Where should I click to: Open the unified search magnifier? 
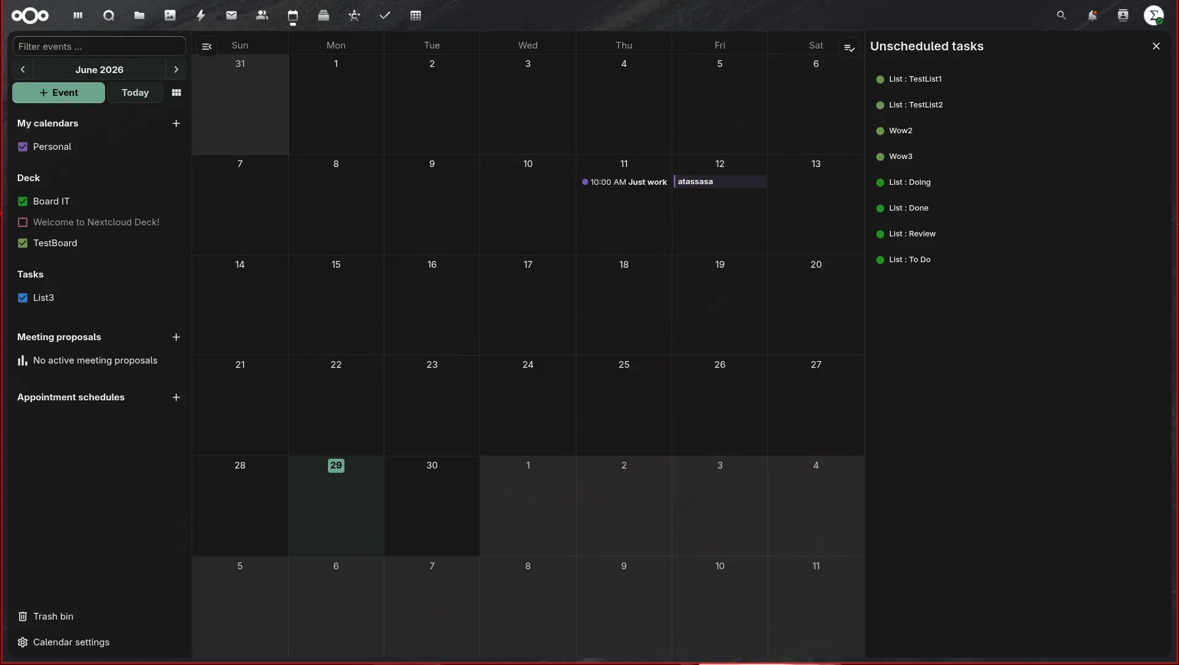click(1061, 15)
